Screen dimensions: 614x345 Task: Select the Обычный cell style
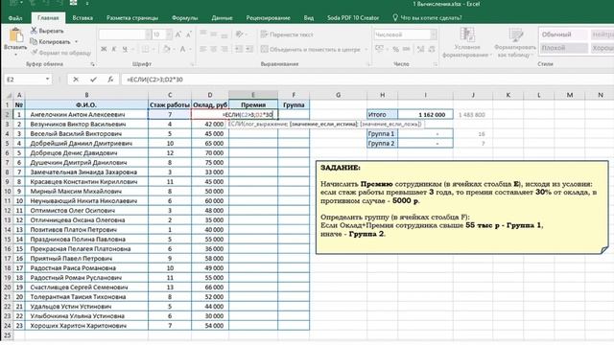tap(563, 34)
